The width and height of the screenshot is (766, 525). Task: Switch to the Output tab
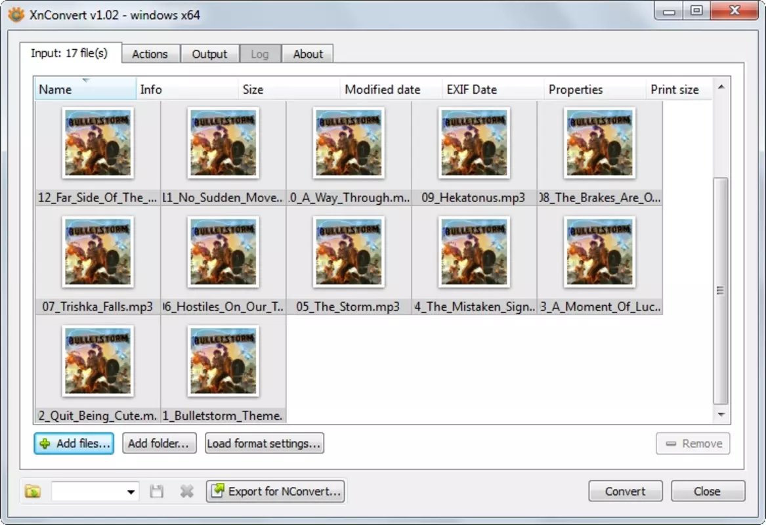[x=209, y=54]
